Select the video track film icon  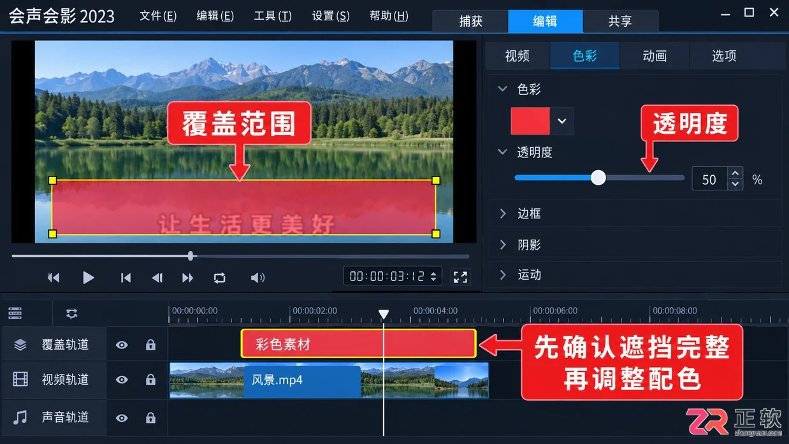20,379
